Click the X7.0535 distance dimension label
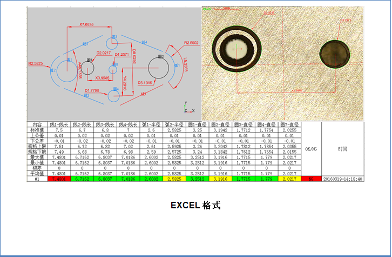The height and width of the screenshot is (257, 392). [86, 25]
